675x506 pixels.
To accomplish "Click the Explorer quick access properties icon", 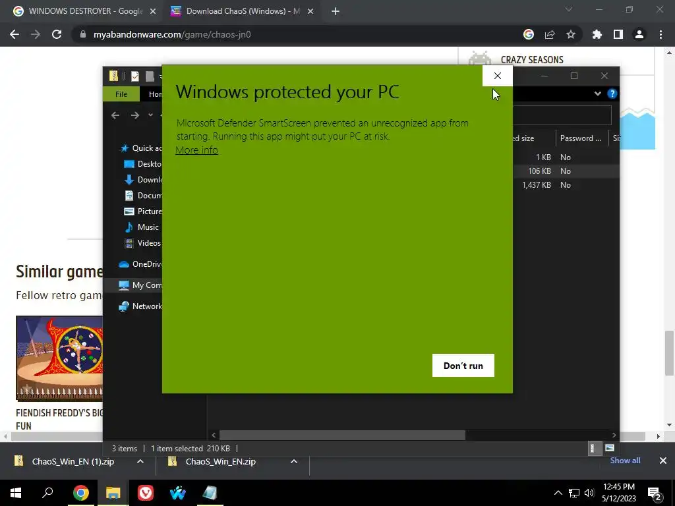I will [134, 76].
